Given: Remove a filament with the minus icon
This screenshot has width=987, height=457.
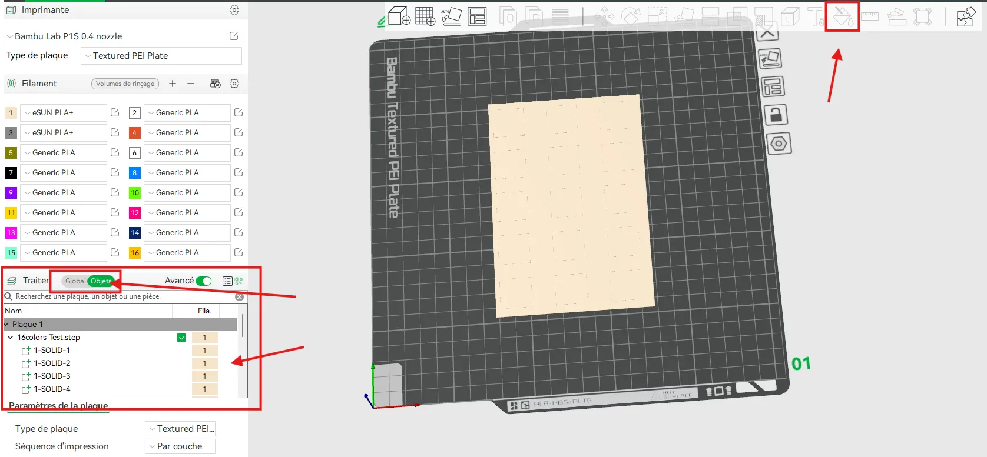Looking at the screenshot, I should (191, 84).
